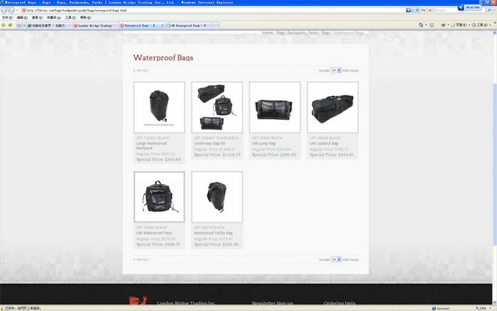The image size is (497, 311).
Task: Open the top Show per page dropdown
Action: [336, 70]
